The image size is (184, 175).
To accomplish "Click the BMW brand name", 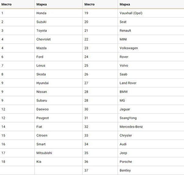I will (x=124, y=92).
